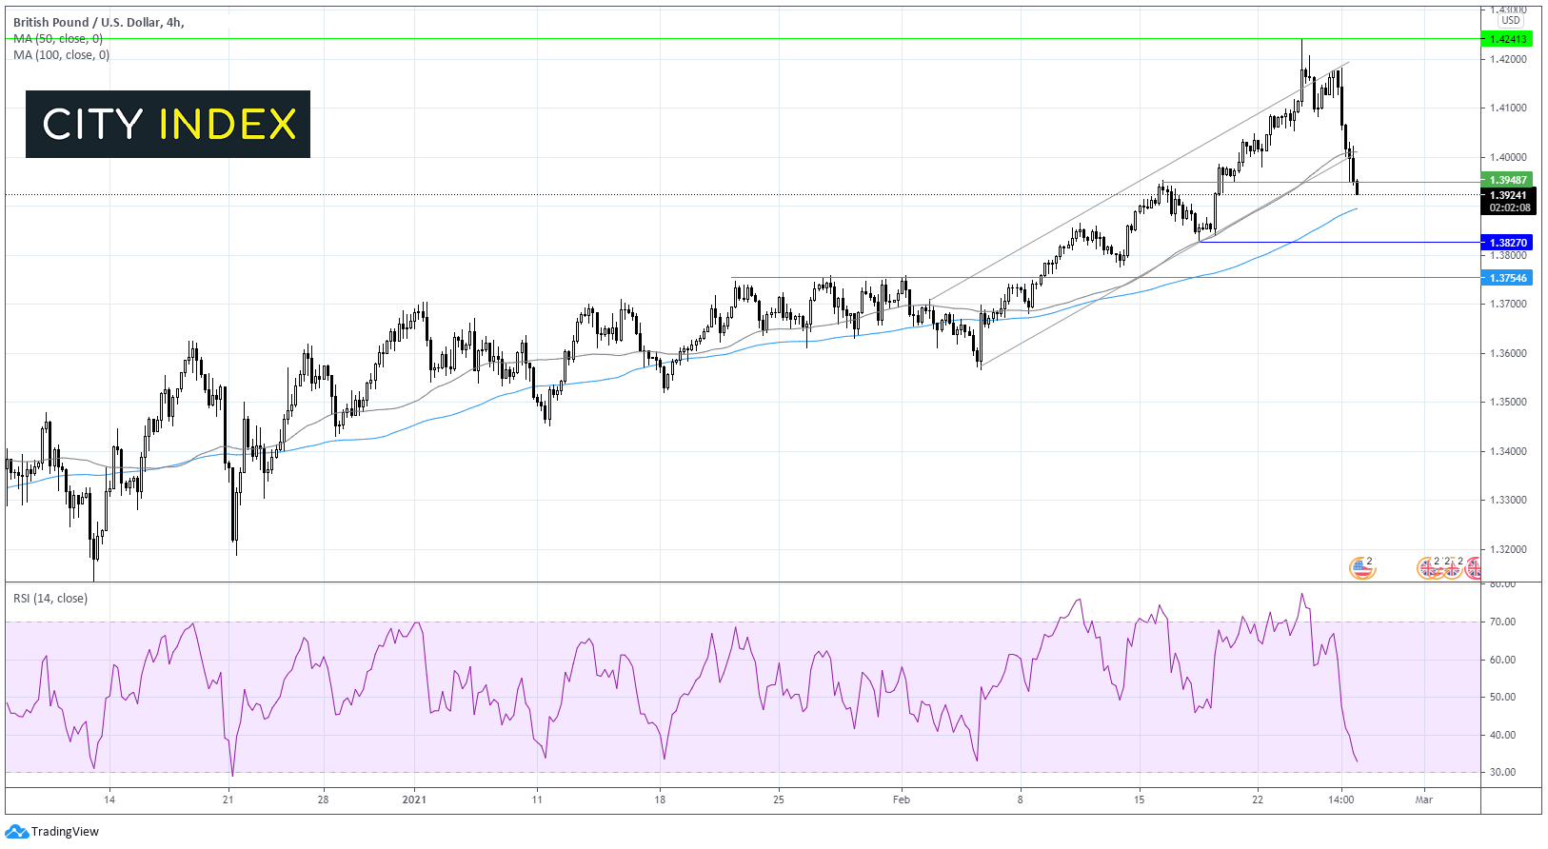Screen dimensions: 1548x849
Task: Open the USD currency selector
Action: (x=1510, y=20)
